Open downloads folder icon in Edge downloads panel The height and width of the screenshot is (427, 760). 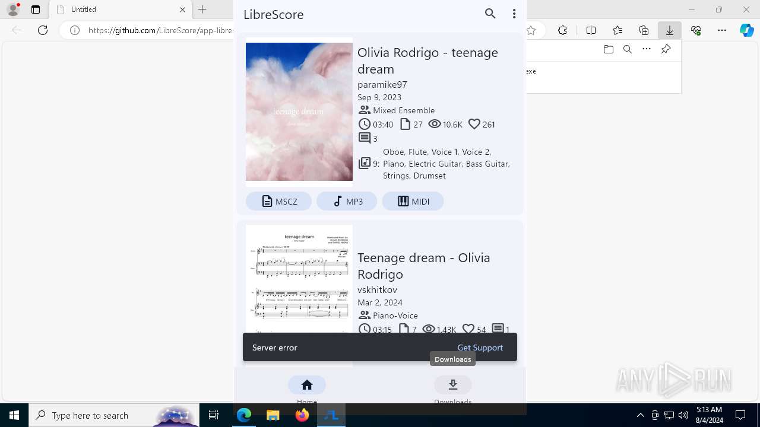click(x=609, y=49)
